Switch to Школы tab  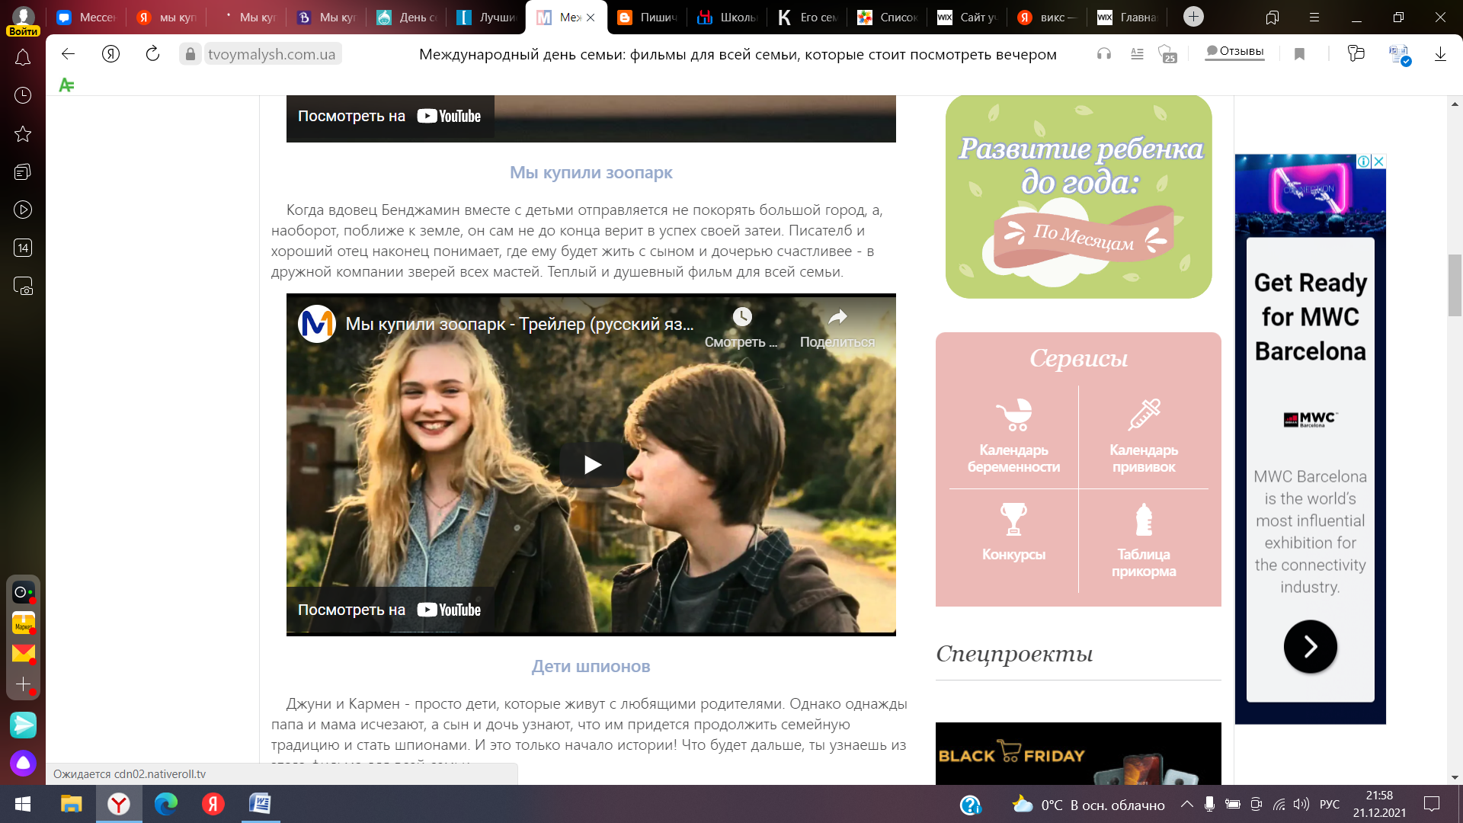point(728,17)
